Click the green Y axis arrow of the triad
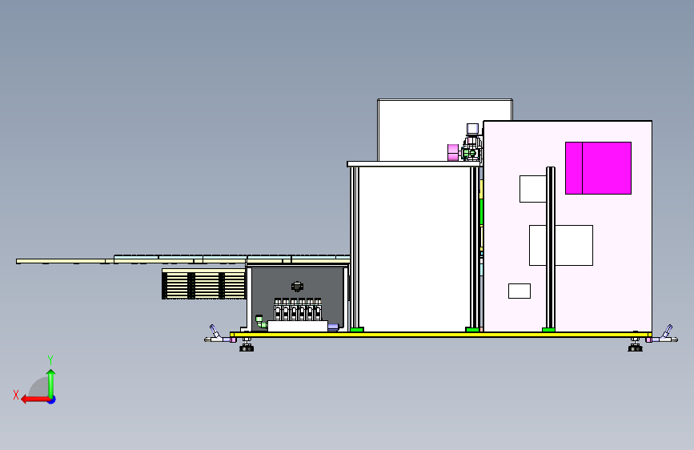This screenshot has width=694, height=450. (x=51, y=383)
